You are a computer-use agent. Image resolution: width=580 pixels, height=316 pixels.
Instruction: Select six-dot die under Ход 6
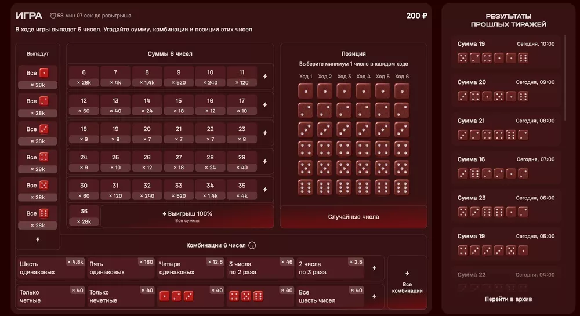402,187
